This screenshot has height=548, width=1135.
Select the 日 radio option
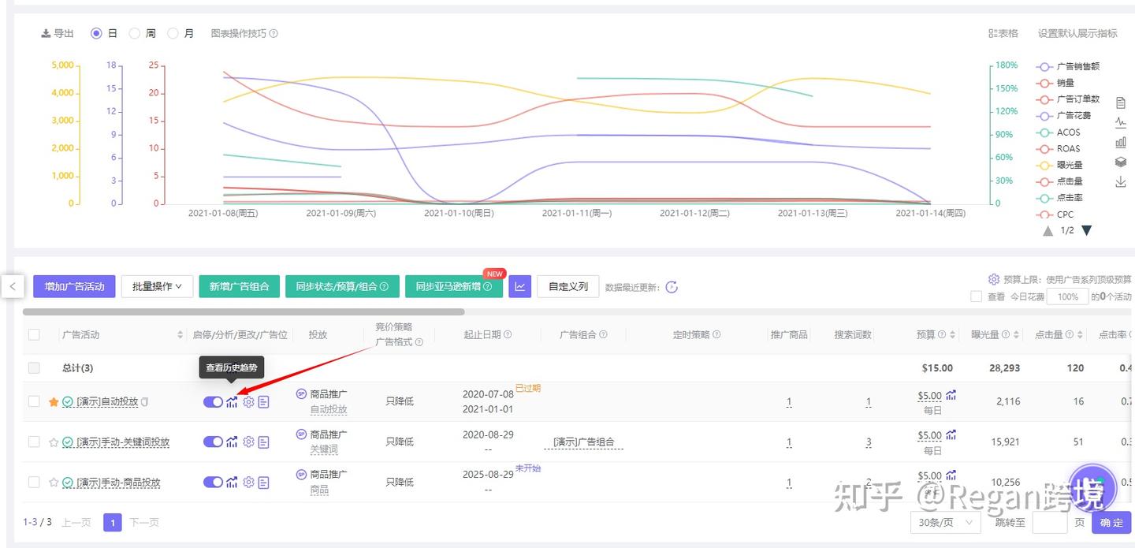point(96,34)
